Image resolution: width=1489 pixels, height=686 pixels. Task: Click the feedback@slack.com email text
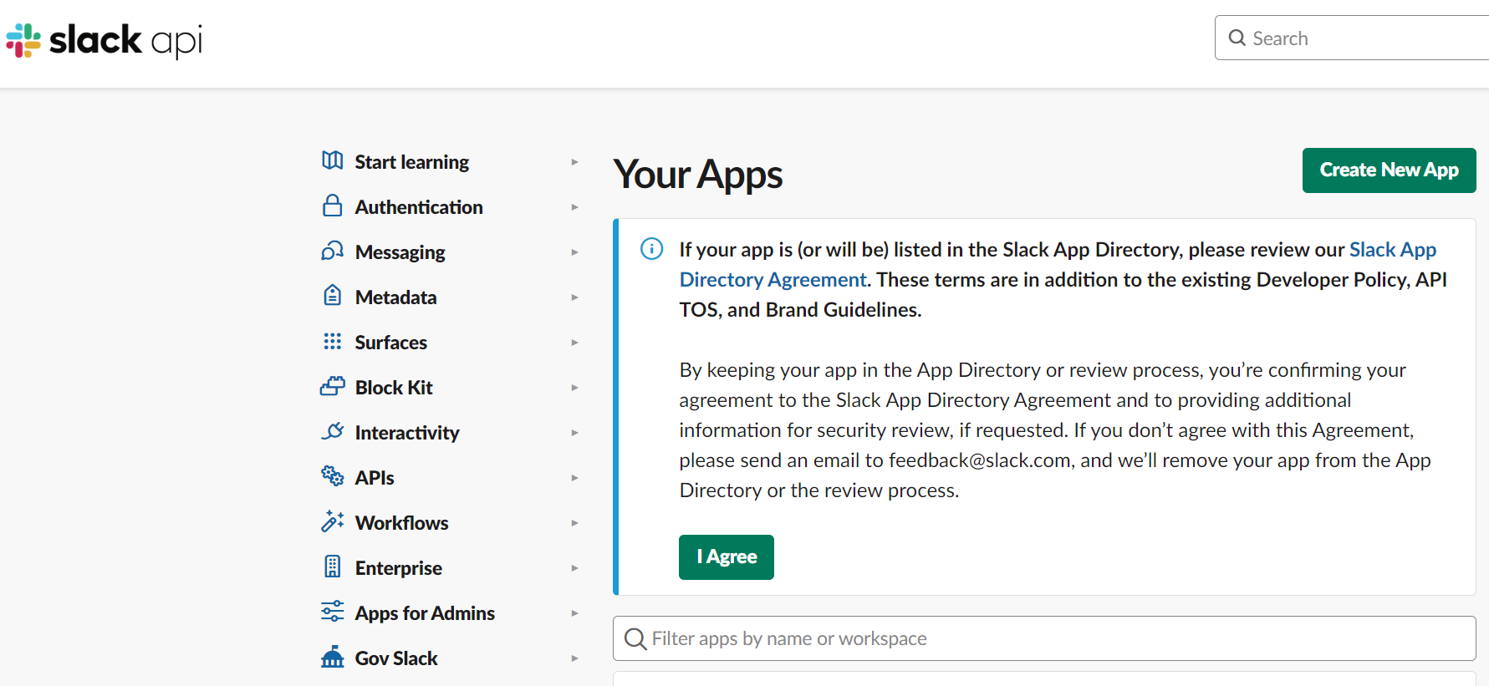point(979,460)
